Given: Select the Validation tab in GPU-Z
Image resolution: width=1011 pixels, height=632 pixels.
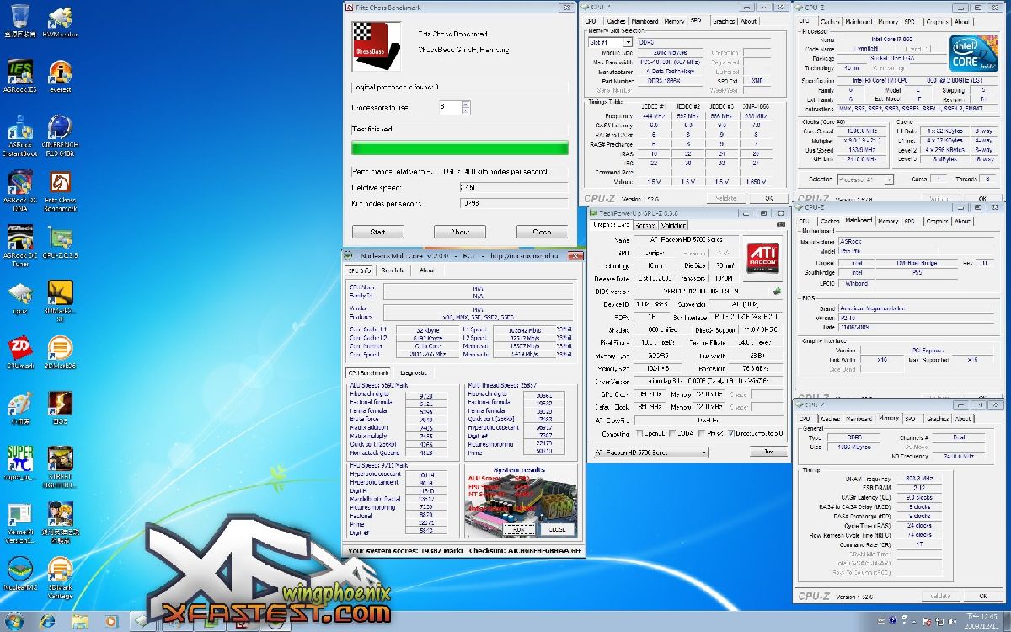Looking at the screenshot, I should 674,226.
